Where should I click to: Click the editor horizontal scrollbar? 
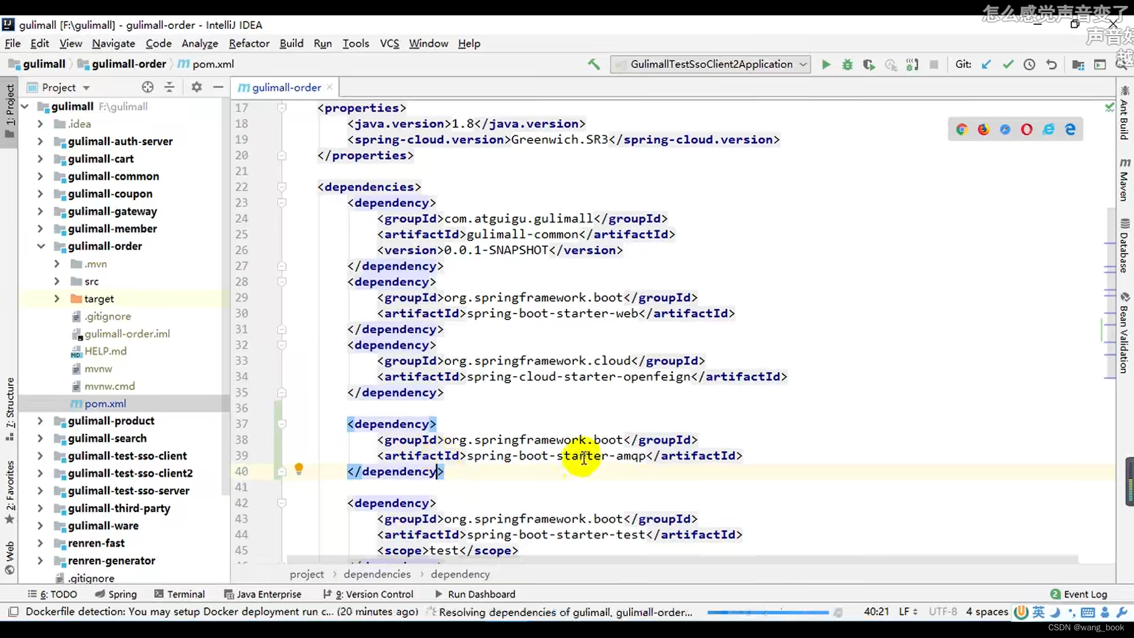point(682,559)
